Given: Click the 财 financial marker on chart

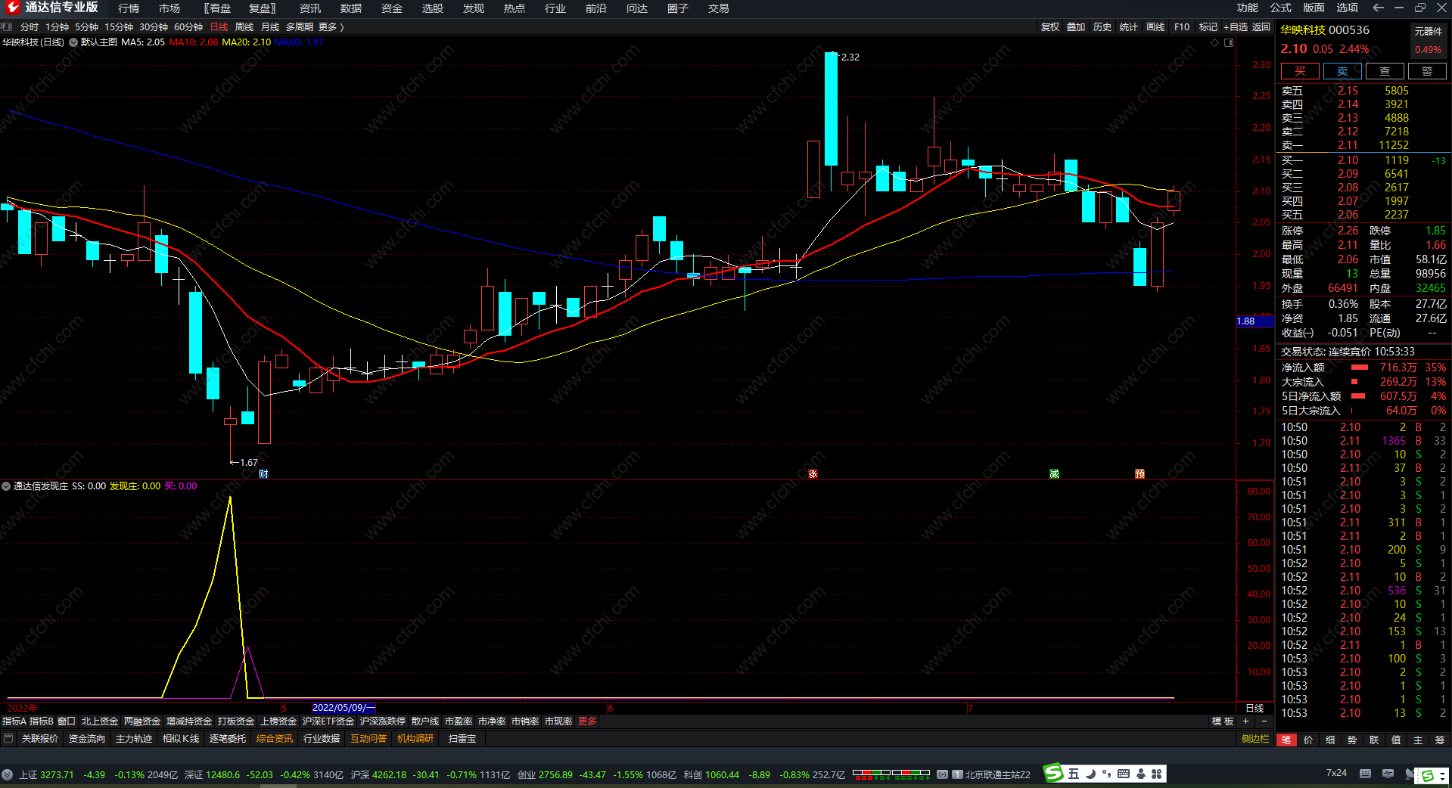Looking at the screenshot, I should 263,474.
